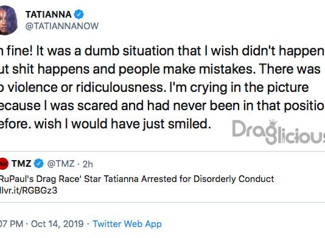Click the crown icon in Draglicious logo

pos(273,122)
